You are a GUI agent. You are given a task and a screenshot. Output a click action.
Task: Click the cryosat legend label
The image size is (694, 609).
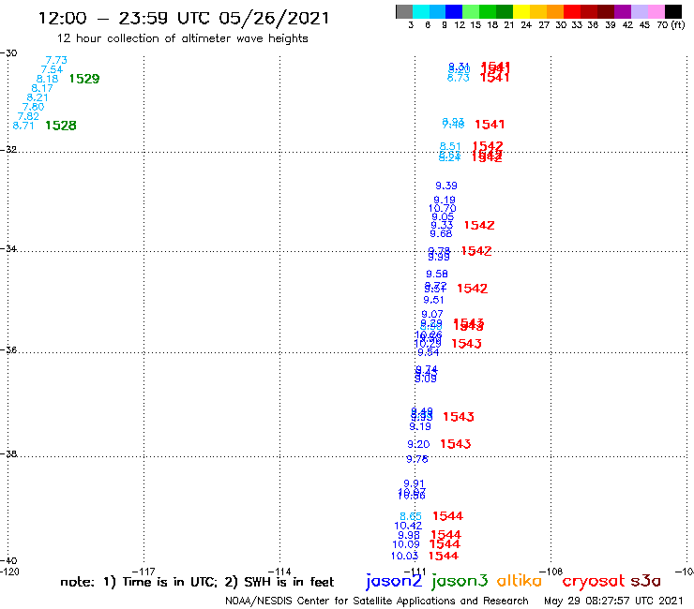(594, 581)
